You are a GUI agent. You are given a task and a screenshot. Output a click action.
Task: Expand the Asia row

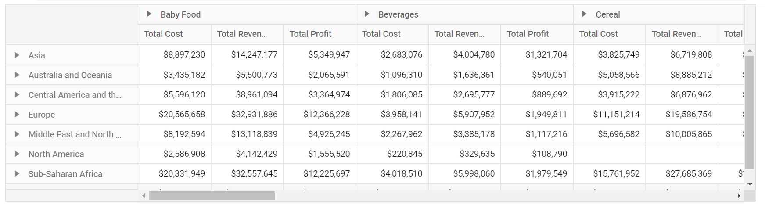(x=17, y=55)
